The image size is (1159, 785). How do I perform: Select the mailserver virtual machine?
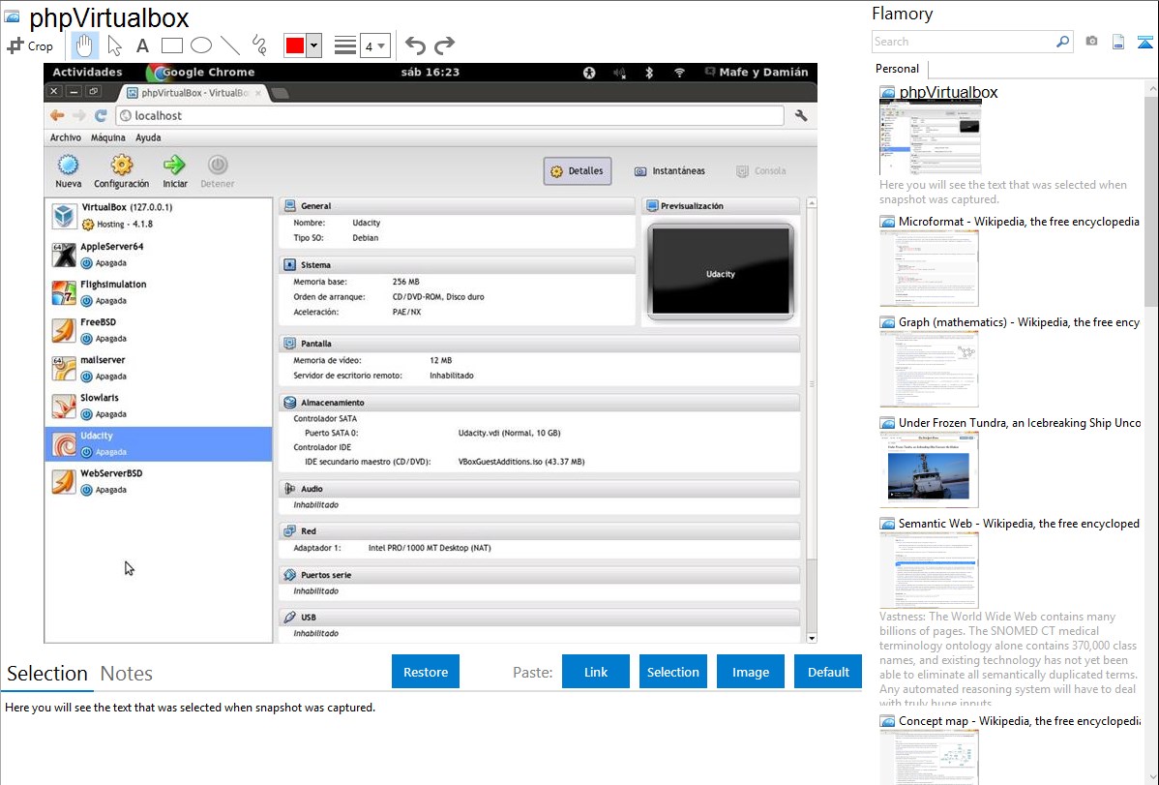coord(159,368)
